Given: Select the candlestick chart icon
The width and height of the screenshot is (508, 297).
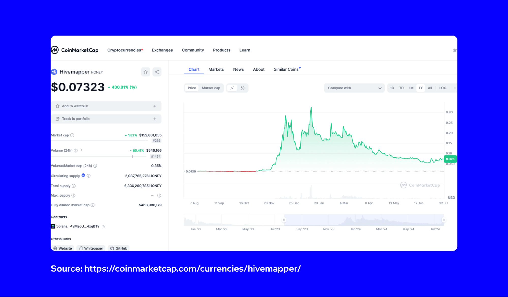Looking at the screenshot, I should pyautogui.click(x=242, y=88).
